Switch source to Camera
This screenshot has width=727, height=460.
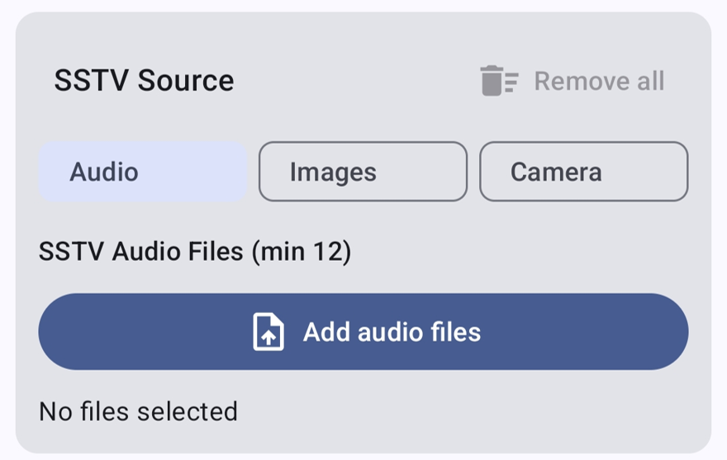tap(584, 172)
